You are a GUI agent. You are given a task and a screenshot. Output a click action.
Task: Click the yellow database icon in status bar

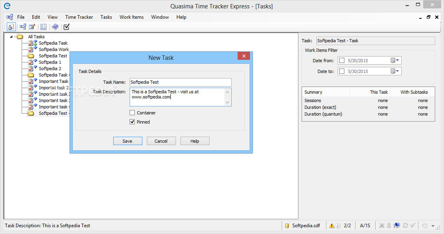point(287,226)
